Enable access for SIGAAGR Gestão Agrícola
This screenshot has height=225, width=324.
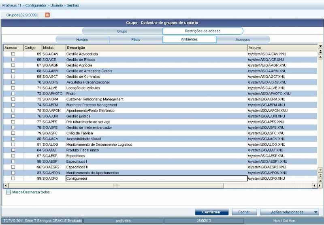13,65
